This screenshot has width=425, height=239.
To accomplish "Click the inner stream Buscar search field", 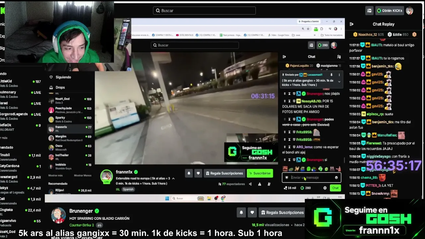I will click(x=195, y=45).
